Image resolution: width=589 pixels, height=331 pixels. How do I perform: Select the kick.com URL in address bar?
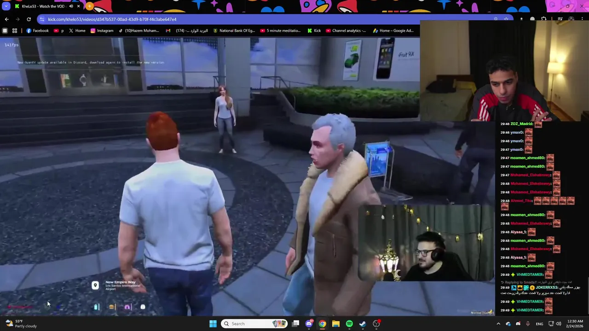point(112,19)
